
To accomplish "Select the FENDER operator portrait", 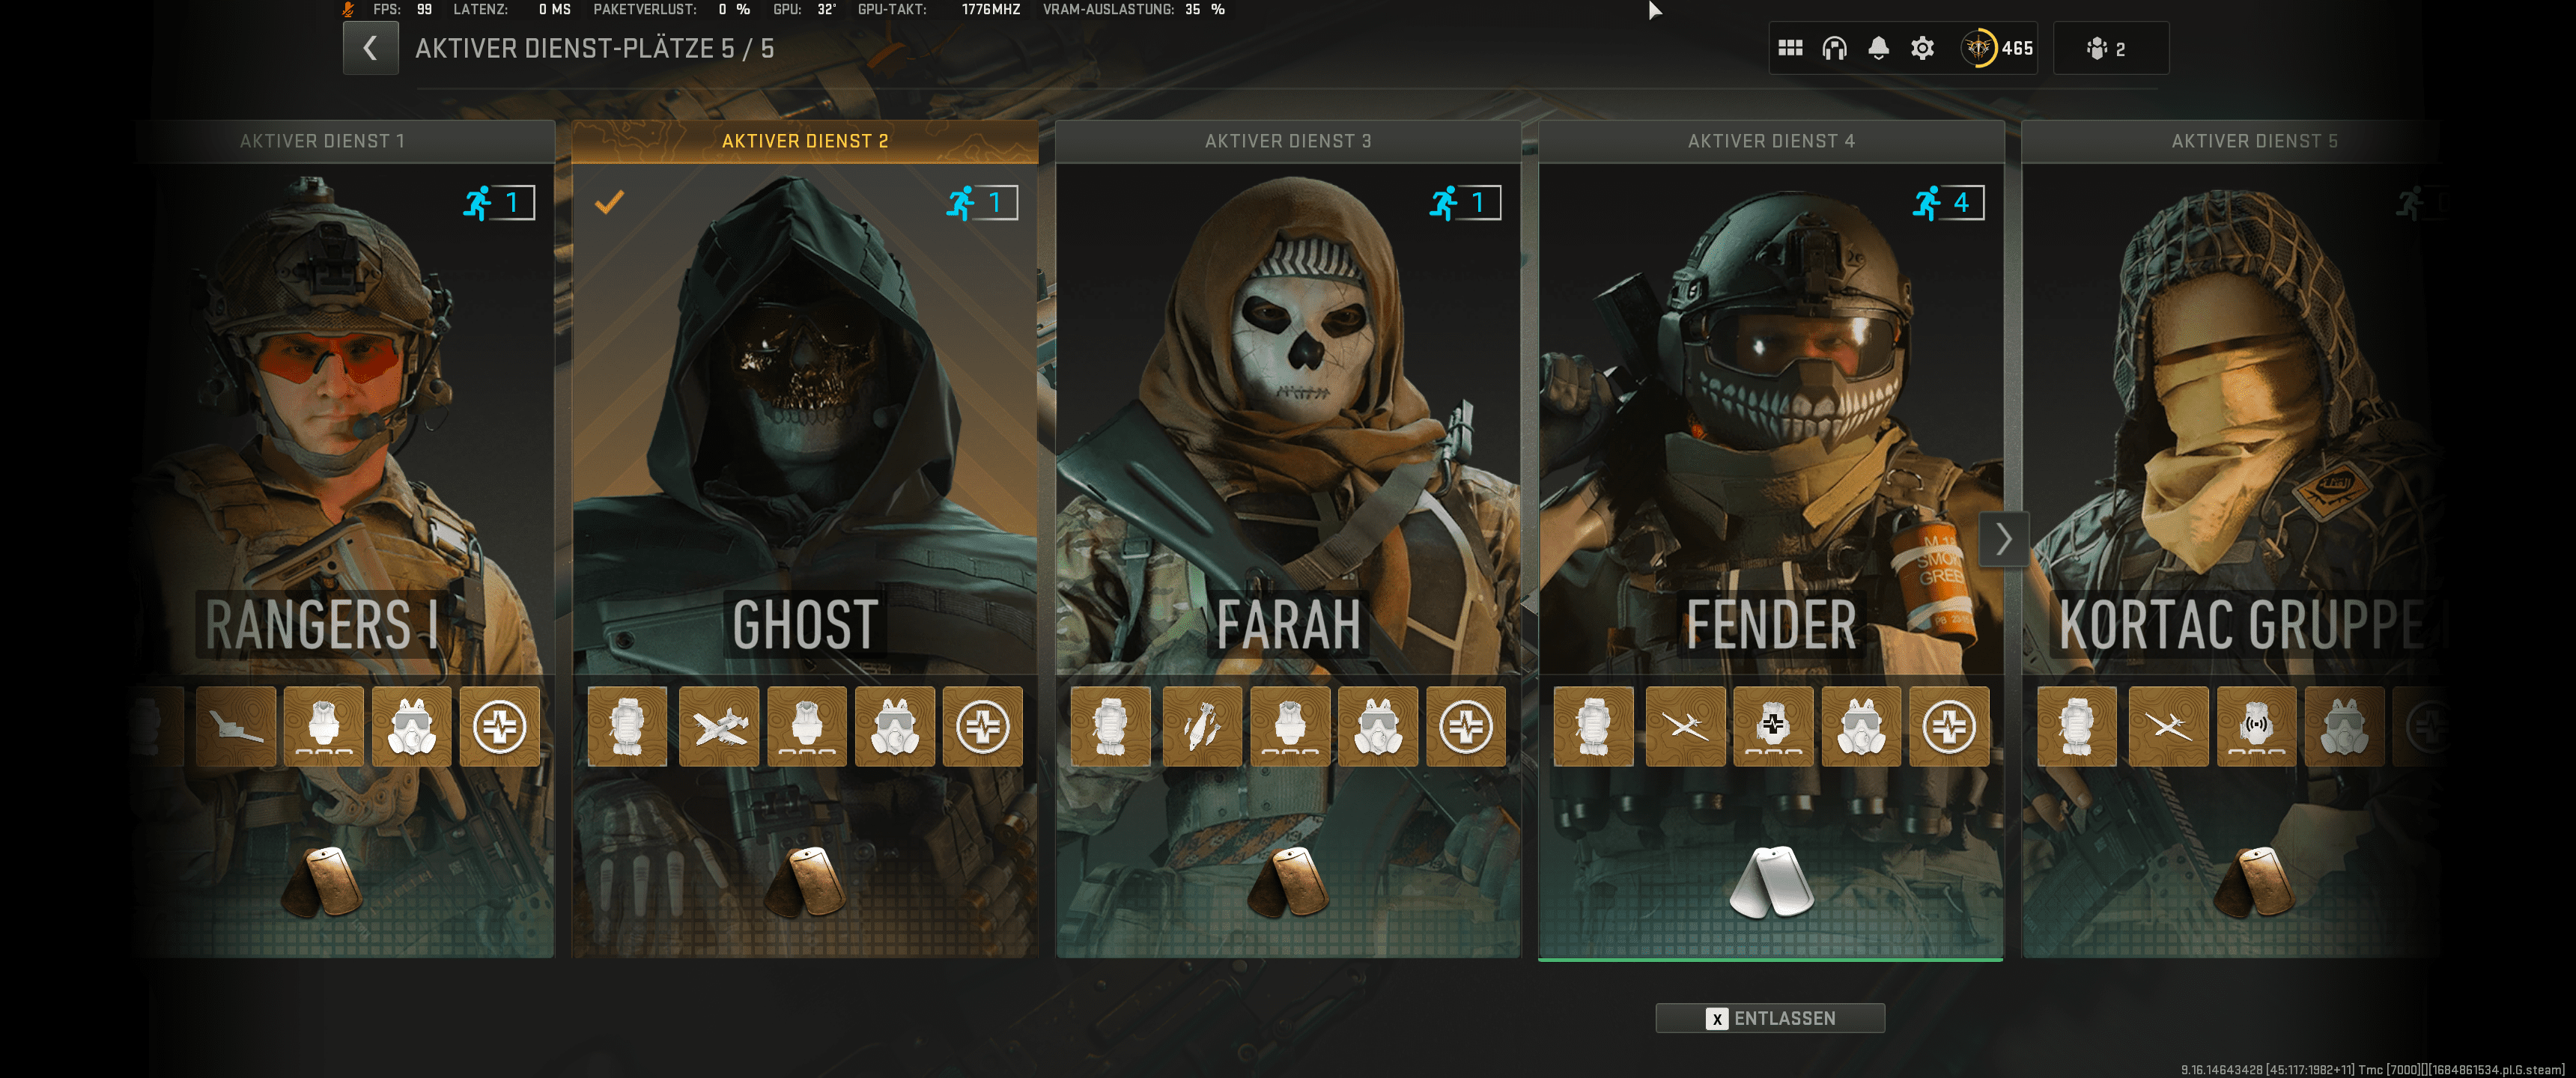I will pyautogui.click(x=1771, y=420).
